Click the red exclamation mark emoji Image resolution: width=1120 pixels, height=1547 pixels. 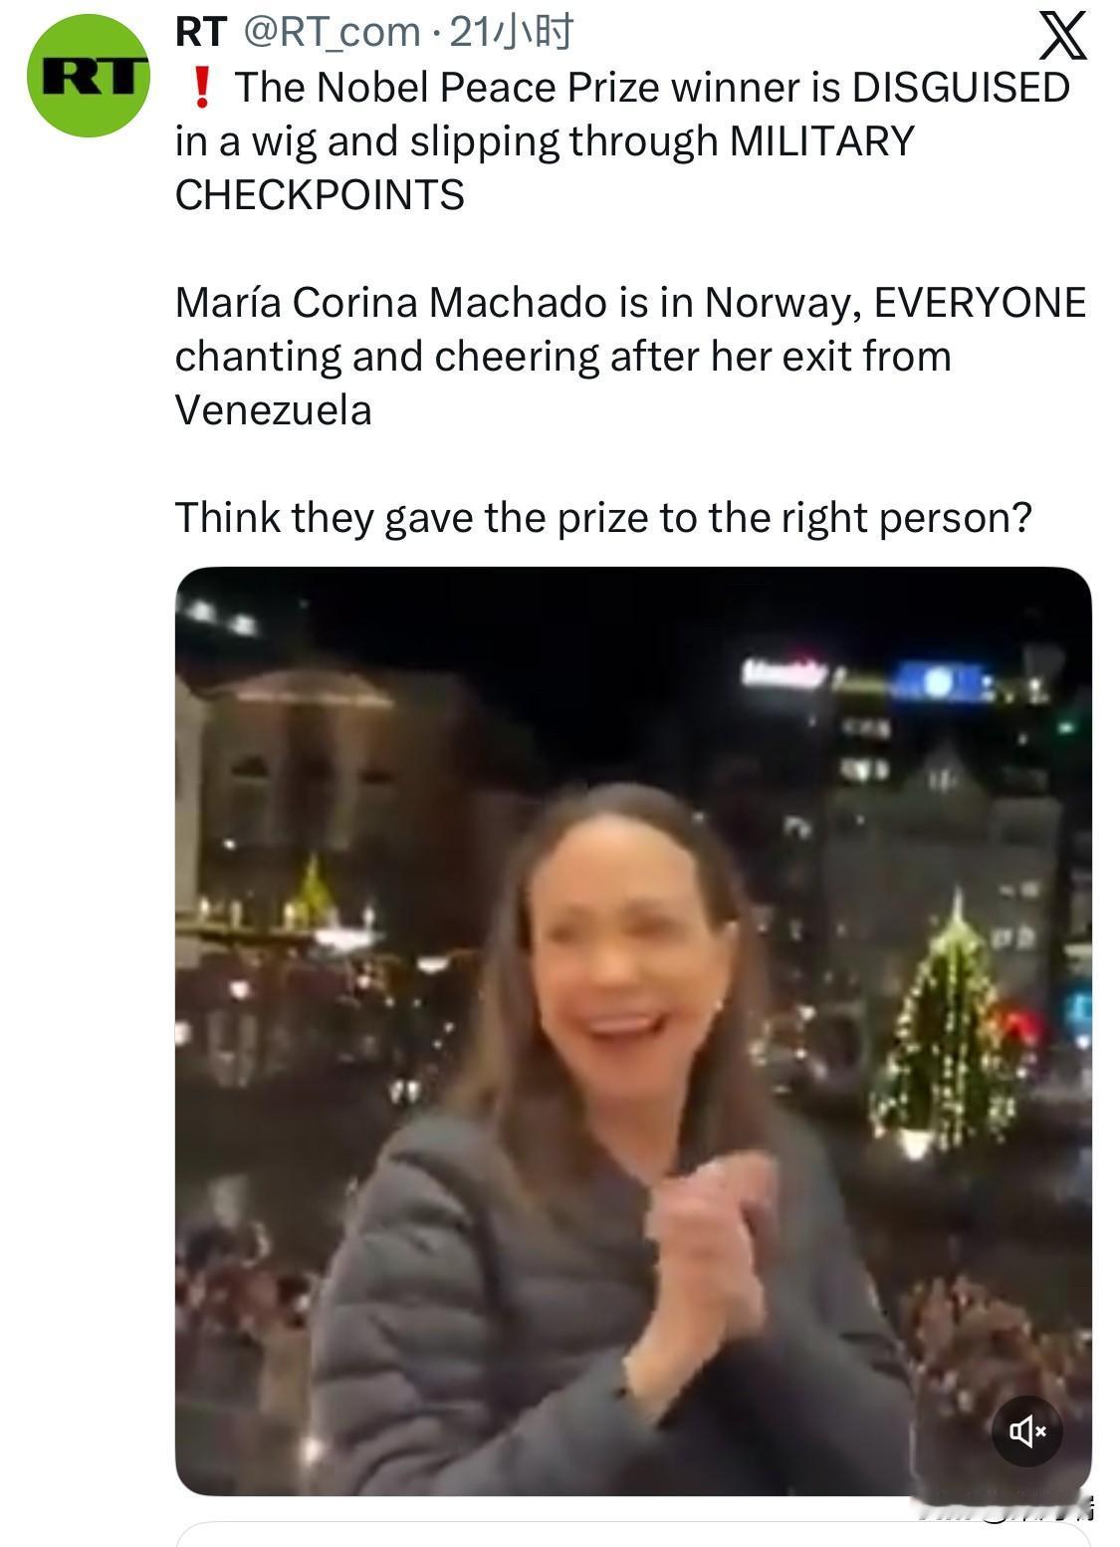point(201,88)
